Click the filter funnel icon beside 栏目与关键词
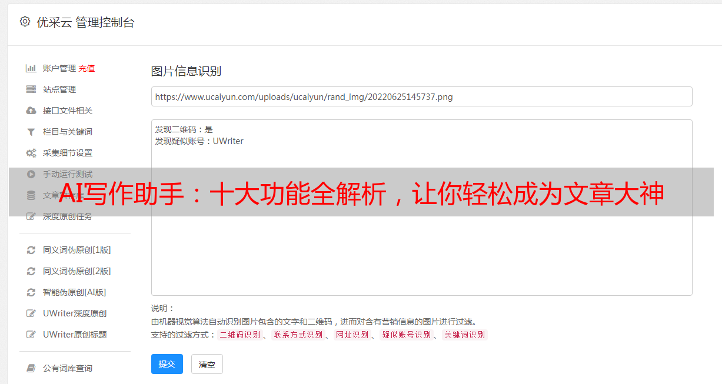Viewport: 722px width, 384px height. point(31,132)
